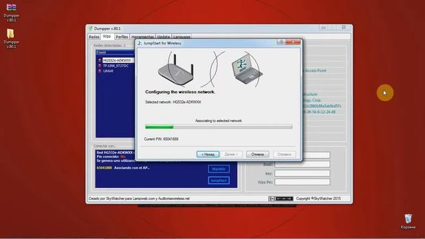Image resolution: width=425 pixels, height=239 pixels.
Task: Select network UMAR in the list
Action: (x=108, y=71)
